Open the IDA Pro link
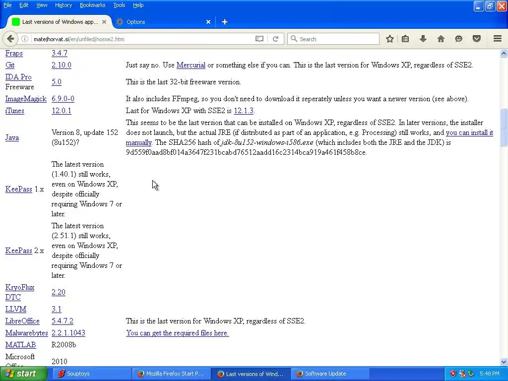This screenshot has width=508, height=381. [18, 77]
